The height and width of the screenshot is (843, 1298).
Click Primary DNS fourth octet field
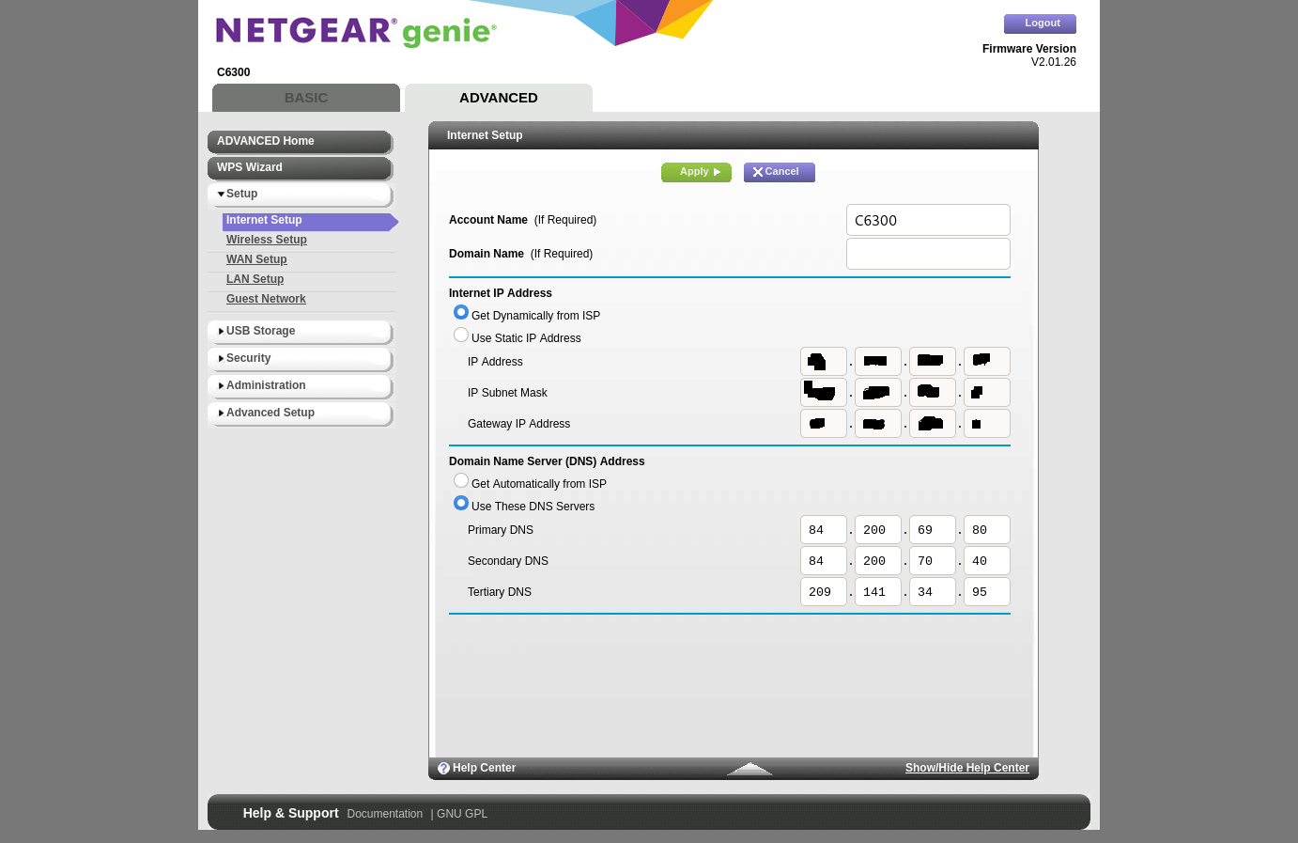987,530
